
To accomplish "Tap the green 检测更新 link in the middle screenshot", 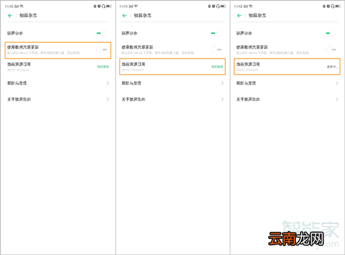I will pyautogui.click(x=217, y=67).
